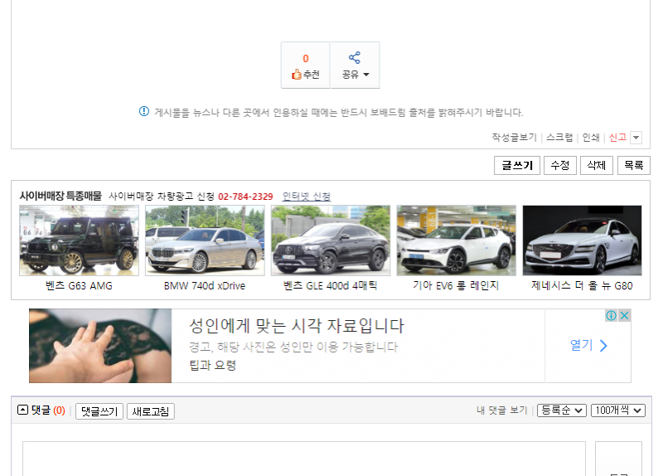Open the 벤츠 G63 AMG car thumbnail
This screenshot has width=663, height=476.
click(79, 240)
